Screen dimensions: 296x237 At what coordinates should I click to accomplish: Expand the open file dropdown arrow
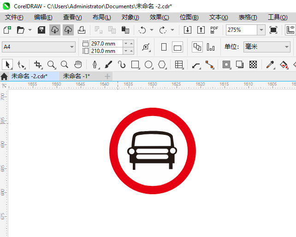click(30, 30)
